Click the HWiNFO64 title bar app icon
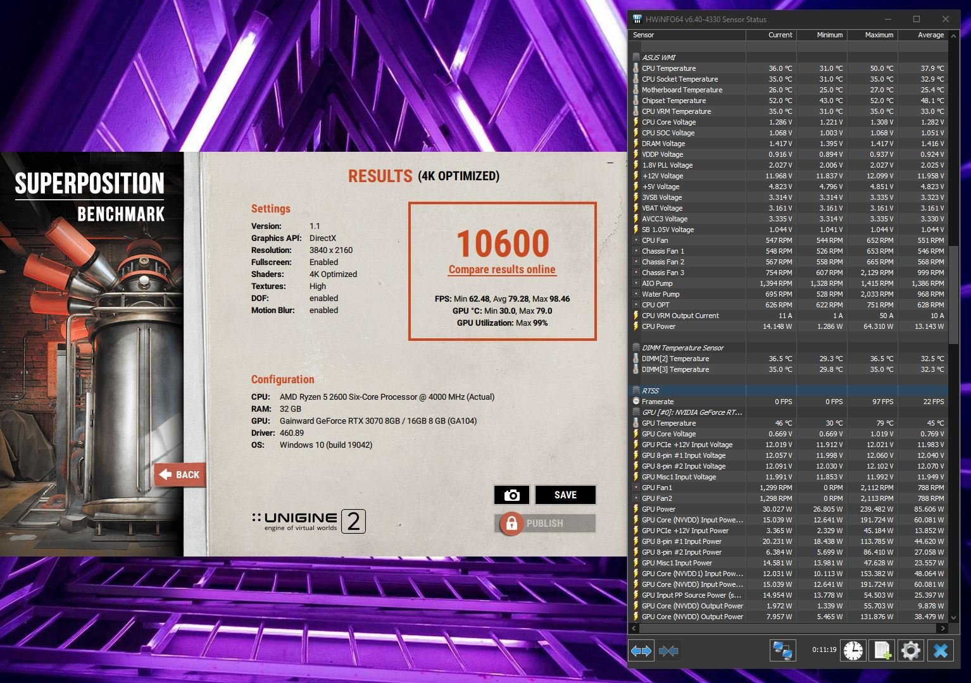This screenshot has height=683, width=971. point(637,19)
